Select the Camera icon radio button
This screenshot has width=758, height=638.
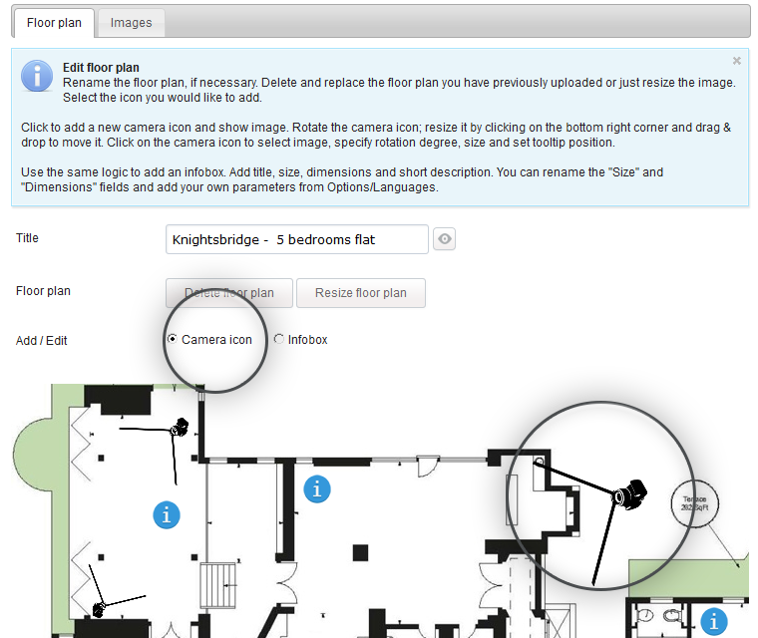click(x=173, y=339)
